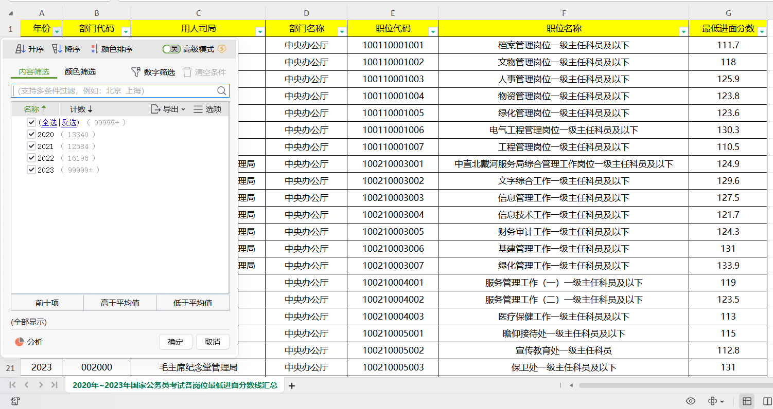Click the magnifier icon in filter search box
This screenshot has width=773, height=409.
click(222, 91)
